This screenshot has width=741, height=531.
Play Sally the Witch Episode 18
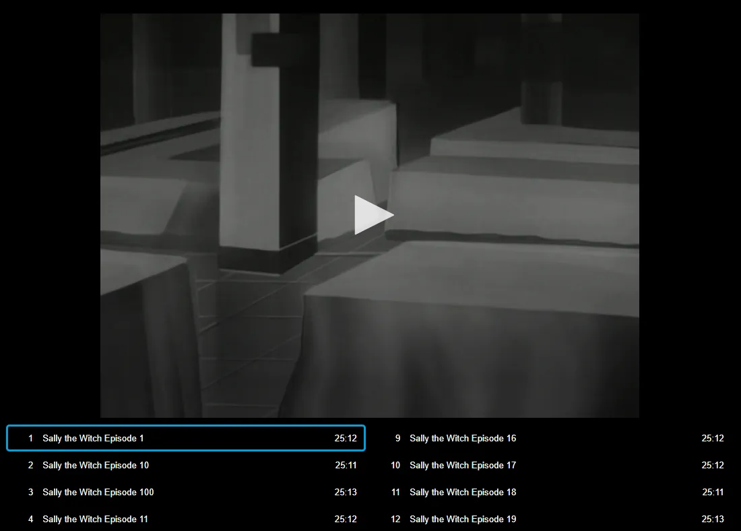click(x=463, y=492)
